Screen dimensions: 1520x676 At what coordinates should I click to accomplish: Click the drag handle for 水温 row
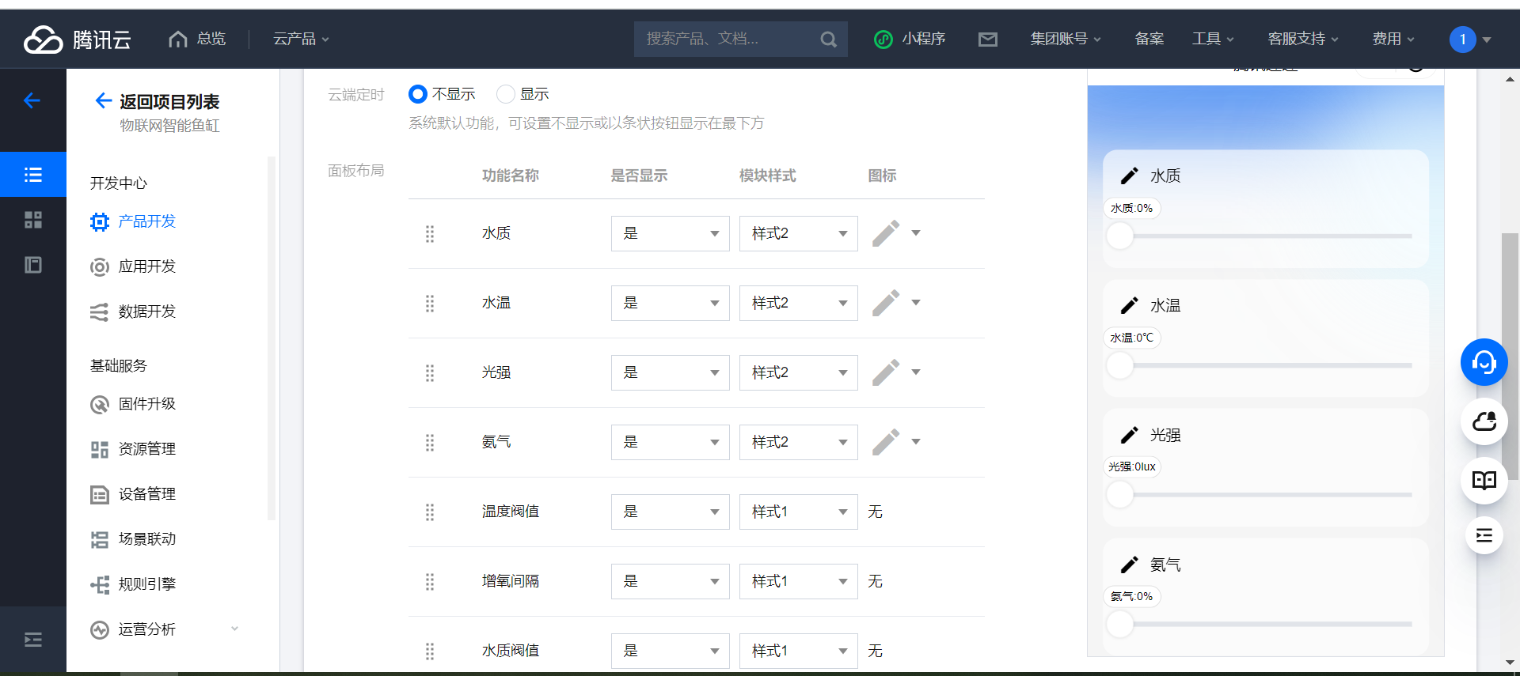coord(430,303)
